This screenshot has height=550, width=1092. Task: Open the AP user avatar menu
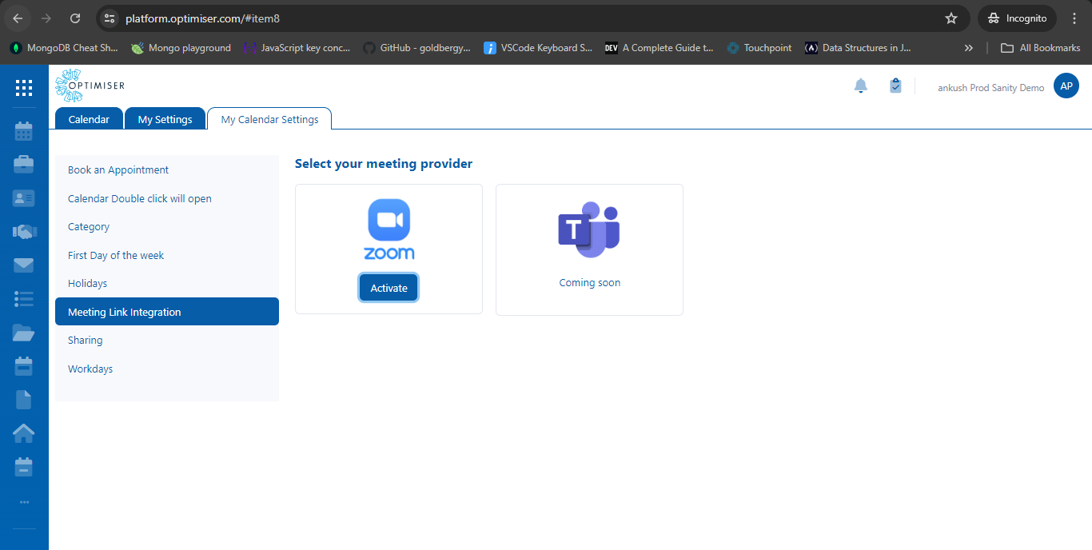pos(1066,86)
